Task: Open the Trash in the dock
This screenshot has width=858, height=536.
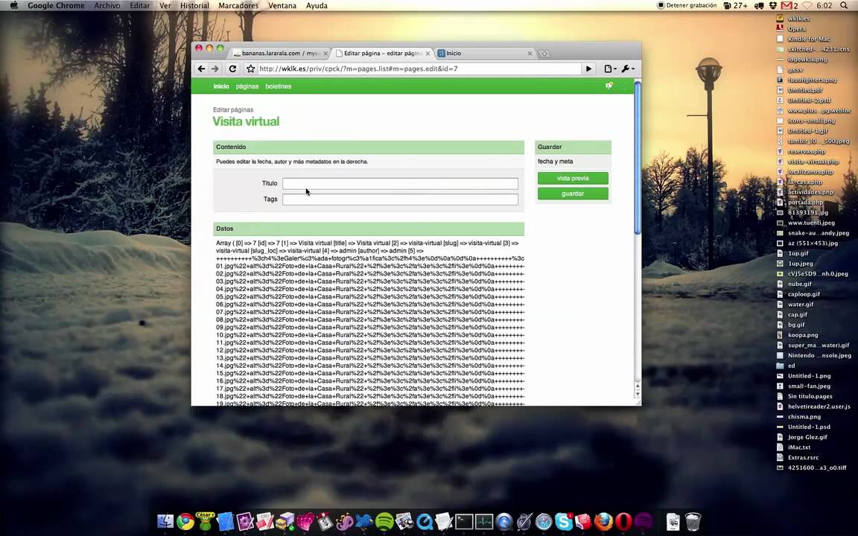Action: click(x=693, y=521)
